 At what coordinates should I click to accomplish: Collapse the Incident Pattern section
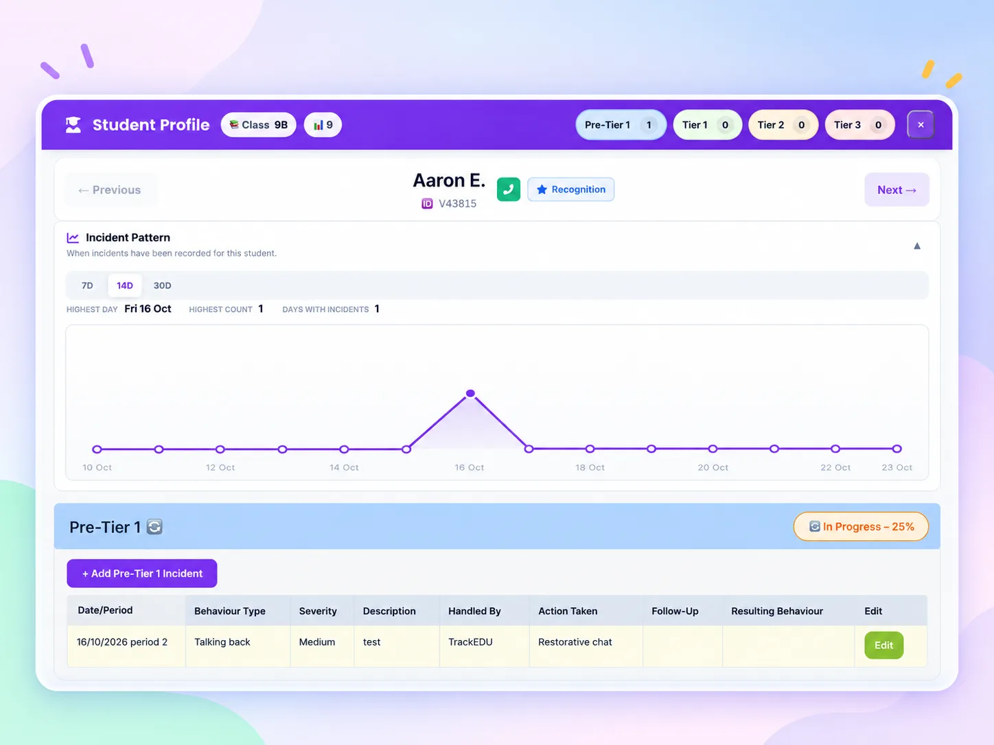(917, 246)
